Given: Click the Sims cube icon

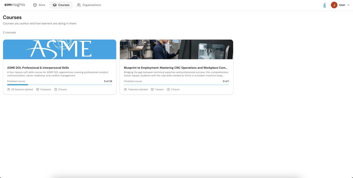Looking at the screenshot, I should click(x=35, y=5).
